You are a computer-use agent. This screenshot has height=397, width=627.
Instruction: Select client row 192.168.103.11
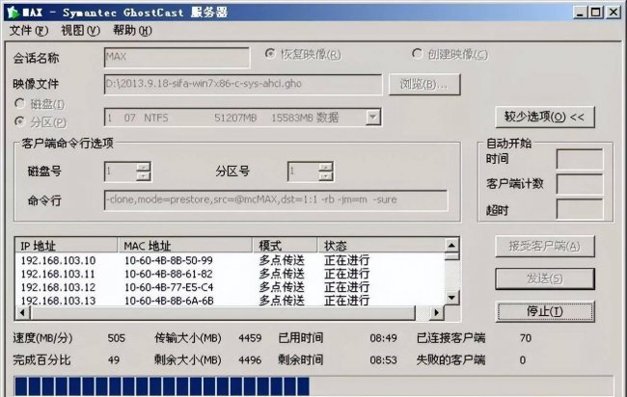click(x=230, y=274)
